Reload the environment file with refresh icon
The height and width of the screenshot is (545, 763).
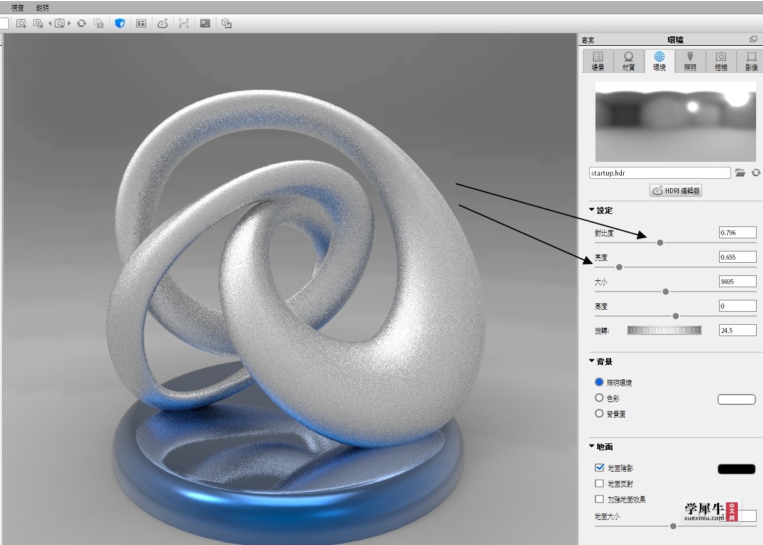[755, 172]
